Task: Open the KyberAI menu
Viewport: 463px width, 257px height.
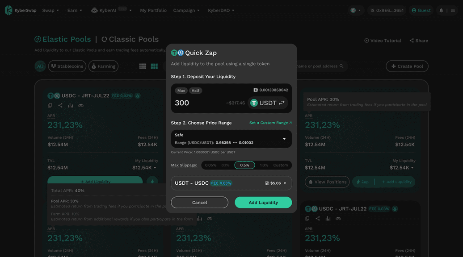Action: tap(111, 10)
